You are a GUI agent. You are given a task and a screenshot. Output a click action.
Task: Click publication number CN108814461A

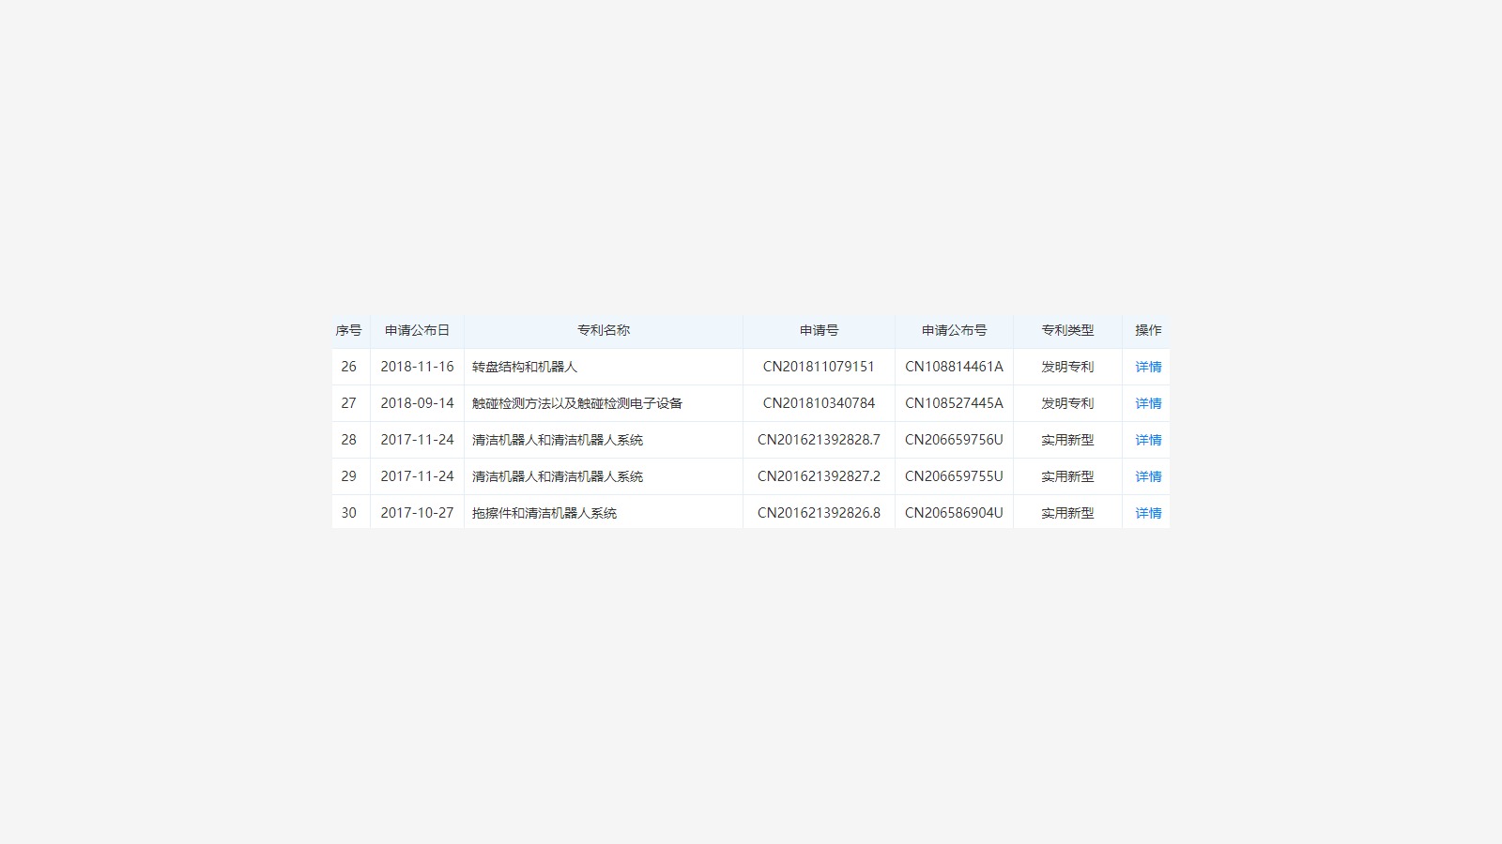pos(954,367)
